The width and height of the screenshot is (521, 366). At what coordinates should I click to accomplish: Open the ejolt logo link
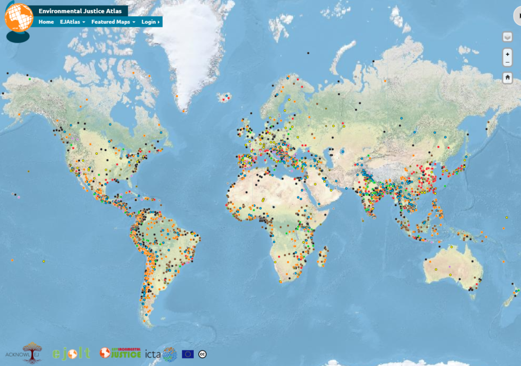click(x=71, y=353)
